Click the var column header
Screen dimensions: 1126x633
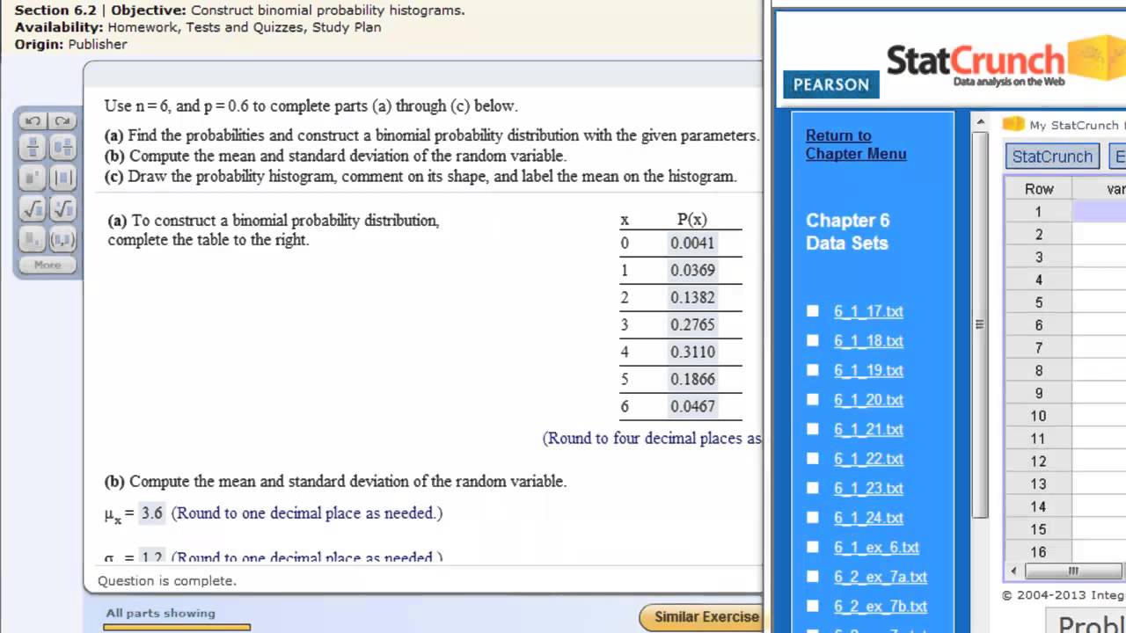click(1100, 189)
